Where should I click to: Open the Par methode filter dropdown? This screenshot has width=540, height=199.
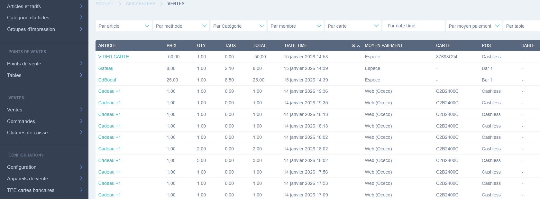coord(181,26)
